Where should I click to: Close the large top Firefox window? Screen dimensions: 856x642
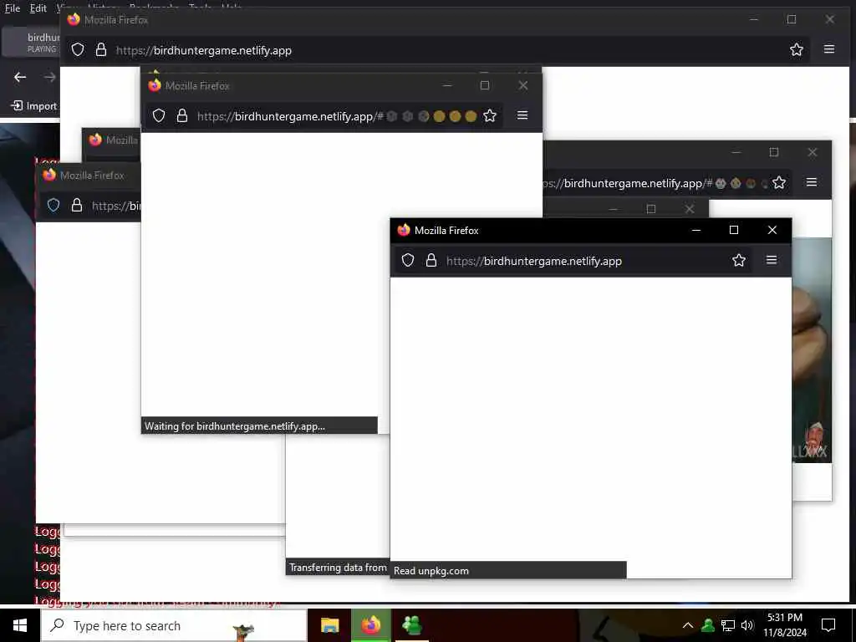(x=830, y=19)
